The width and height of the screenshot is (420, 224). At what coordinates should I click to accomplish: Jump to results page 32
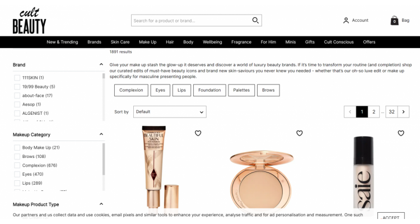pos(391,112)
